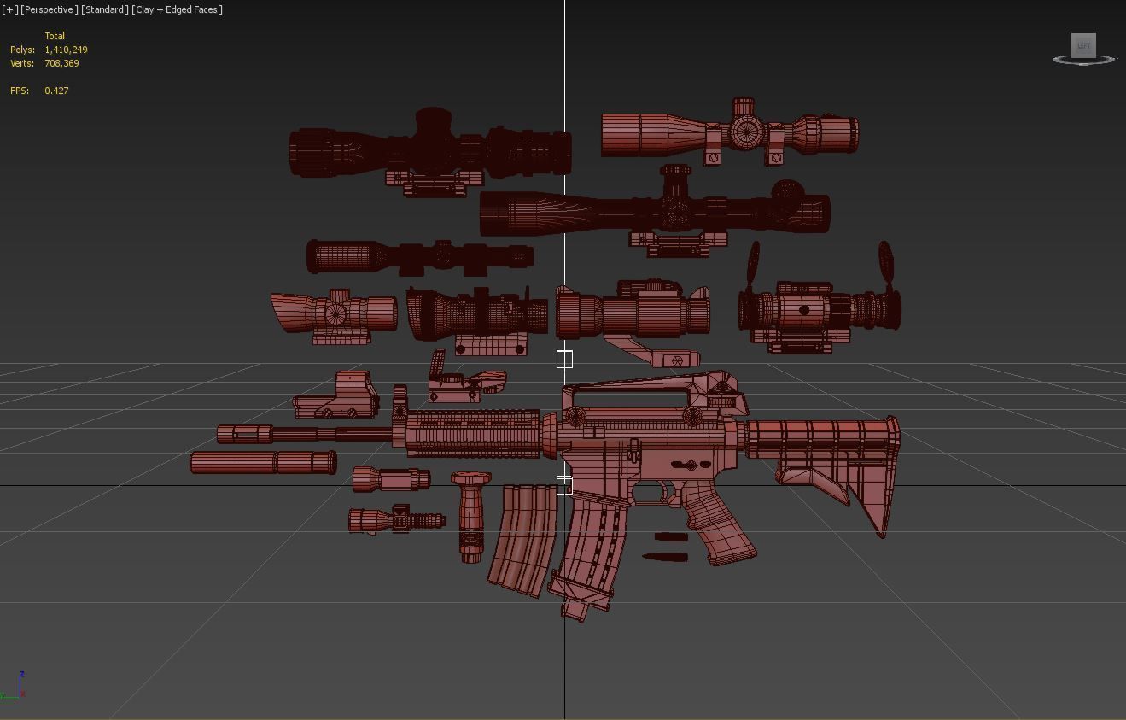Image resolution: width=1126 pixels, height=720 pixels.
Task: Click the FPS value 0.427
Action: tap(57, 91)
